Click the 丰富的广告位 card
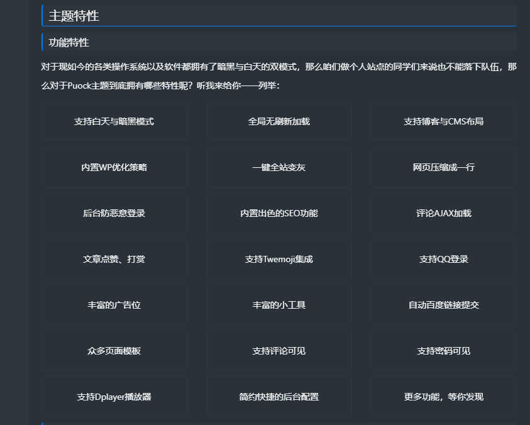530x425 pixels. pyautogui.click(x=114, y=305)
